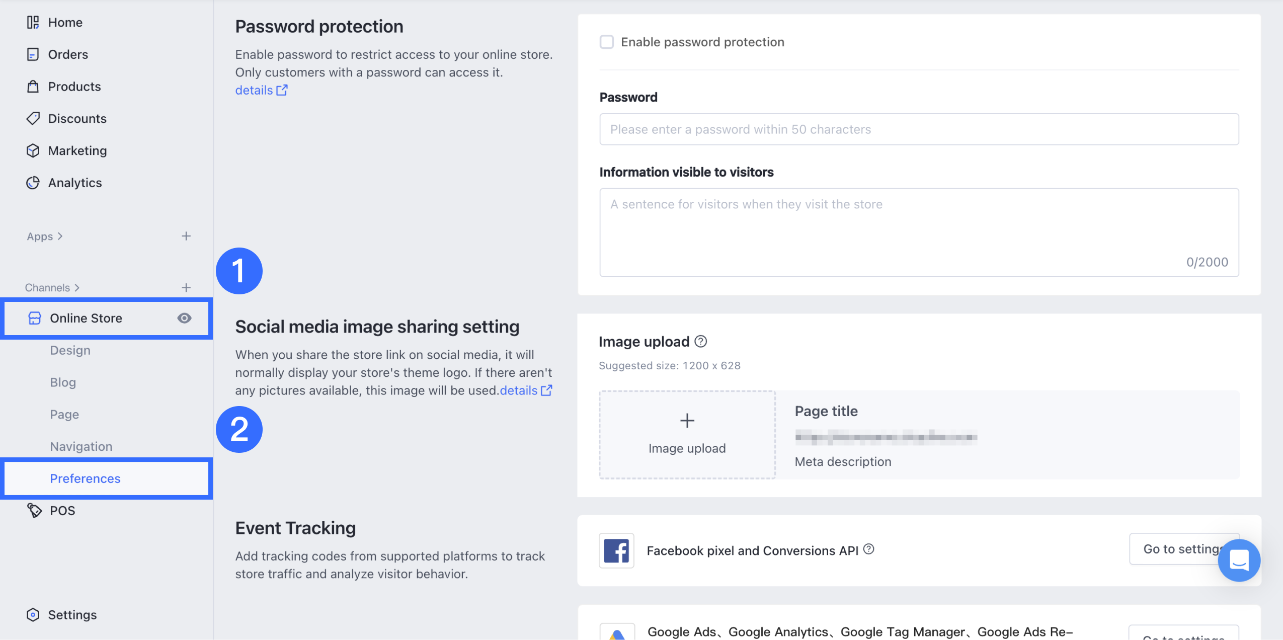Add a new channel with plus
Viewport: 1283px width, 640px height.
click(x=186, y=288)
